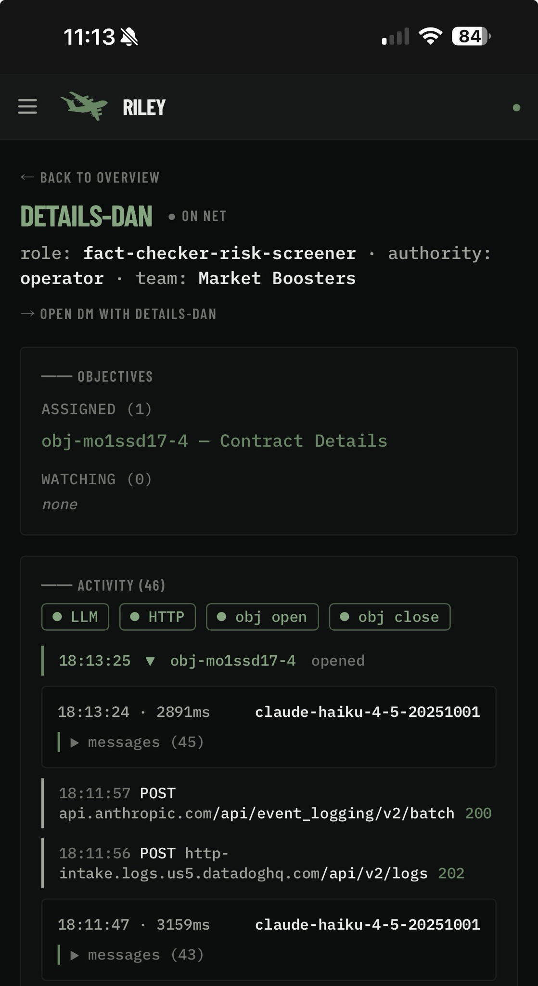Image resolution: width=538 pixels, height=986 pixels.
Task: Toggle the obj close activity filter
Action: tap(390, 617)
